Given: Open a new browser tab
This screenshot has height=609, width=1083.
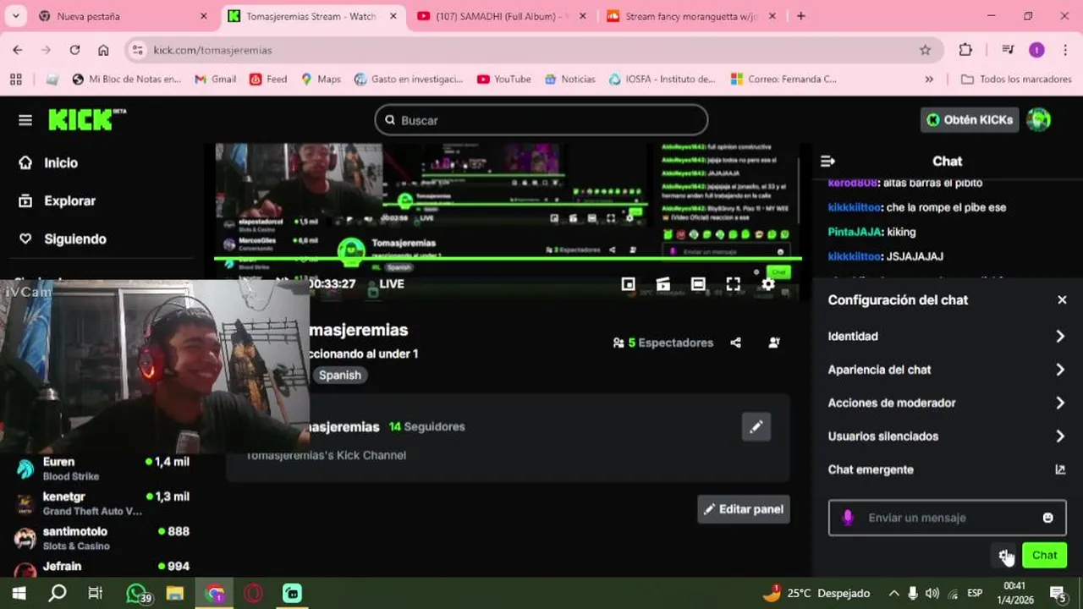Looking at the screenshot, I should pyautogui.click(x=800, y=16).
